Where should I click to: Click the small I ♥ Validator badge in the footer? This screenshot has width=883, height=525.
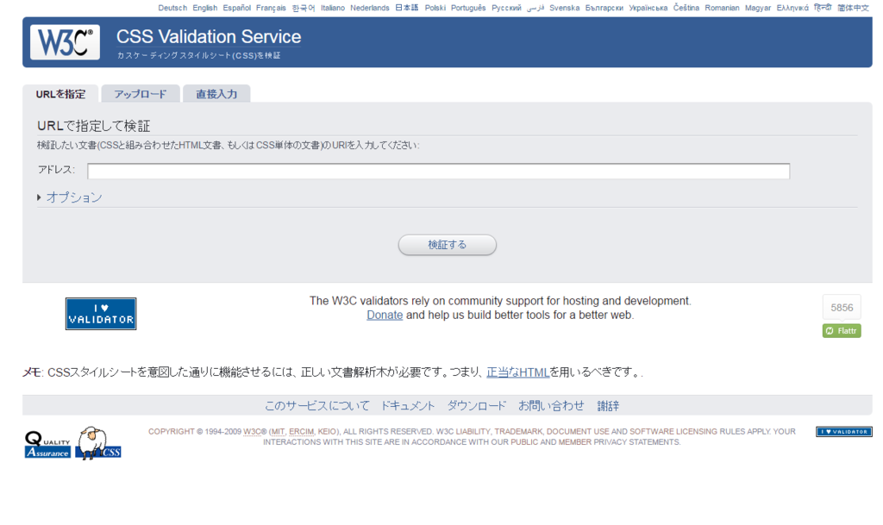tap(843, 432)
